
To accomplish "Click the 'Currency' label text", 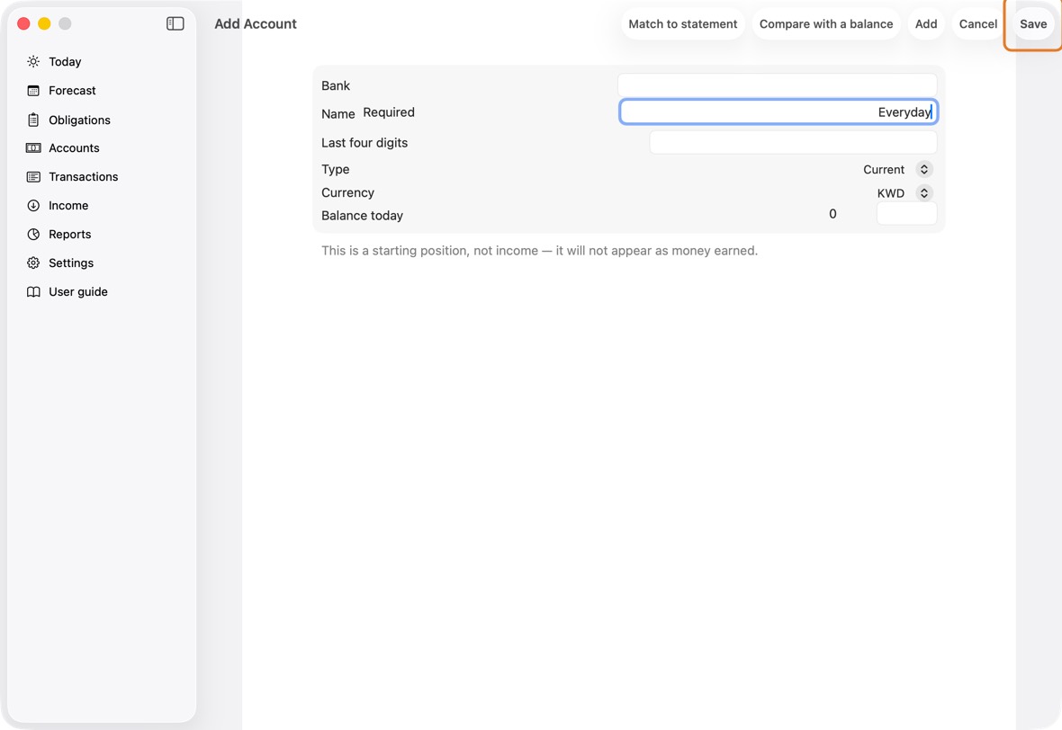I will coord(347,192).
